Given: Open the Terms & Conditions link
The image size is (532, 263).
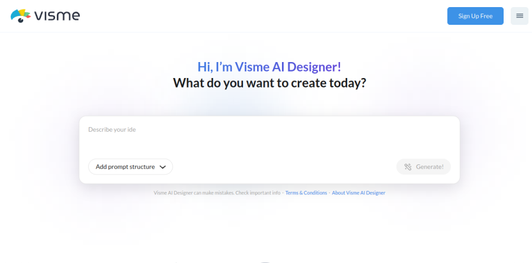Looking at the screenshot, I should (306, 193).
